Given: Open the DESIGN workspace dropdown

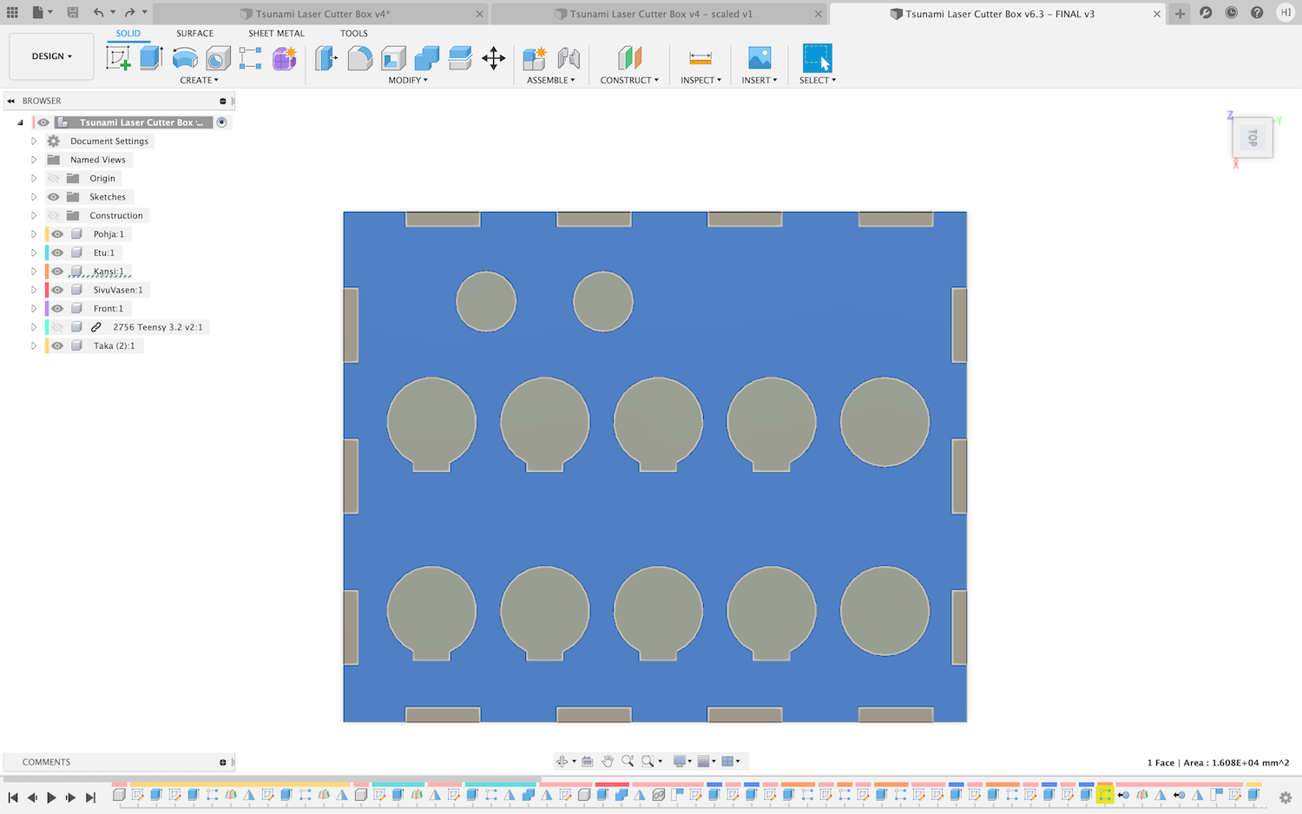Looking at the screenshot, I should pyautogui.click(x=51, y=56).
